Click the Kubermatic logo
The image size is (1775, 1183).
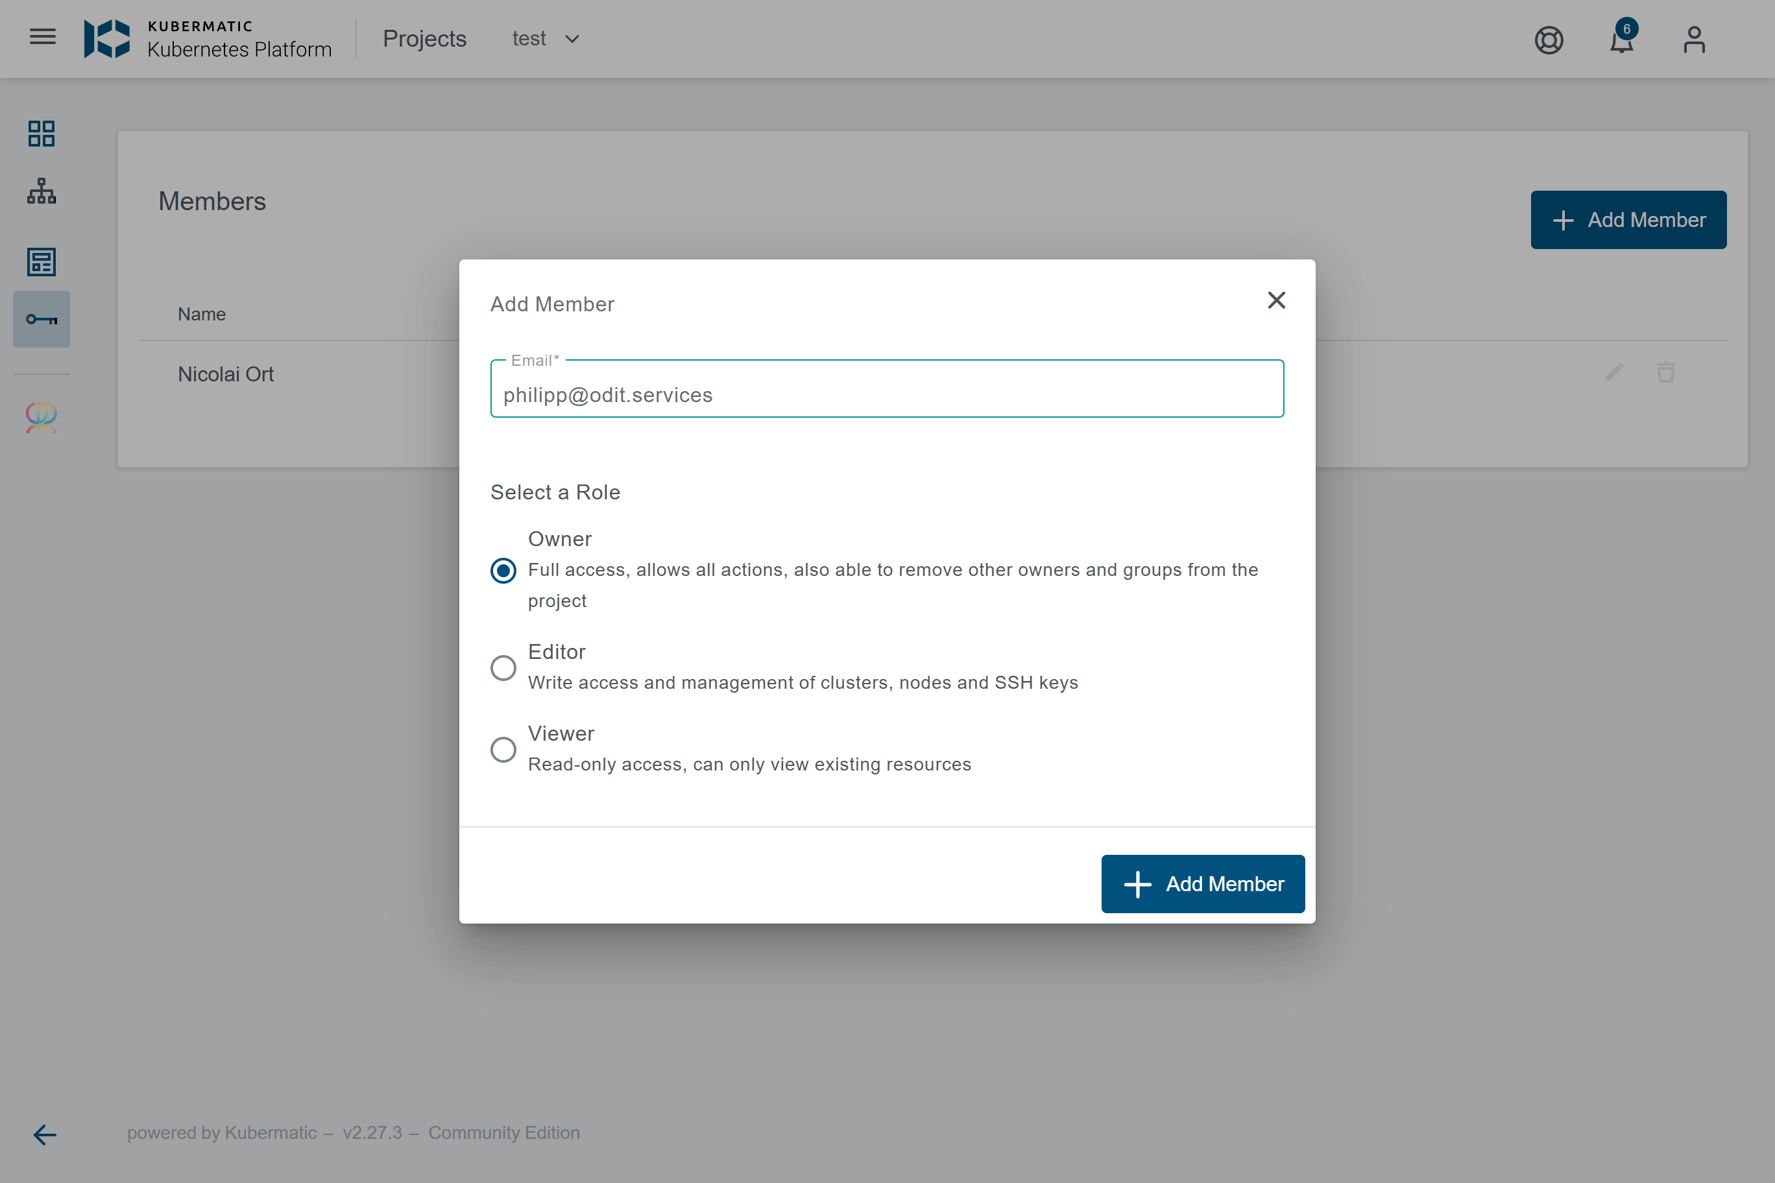click(x=107, y=38)
